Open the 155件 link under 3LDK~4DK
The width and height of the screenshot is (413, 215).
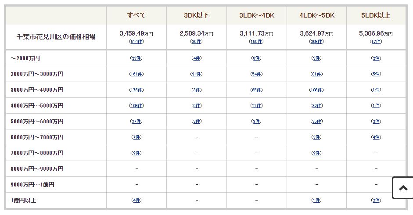[256, 42]
